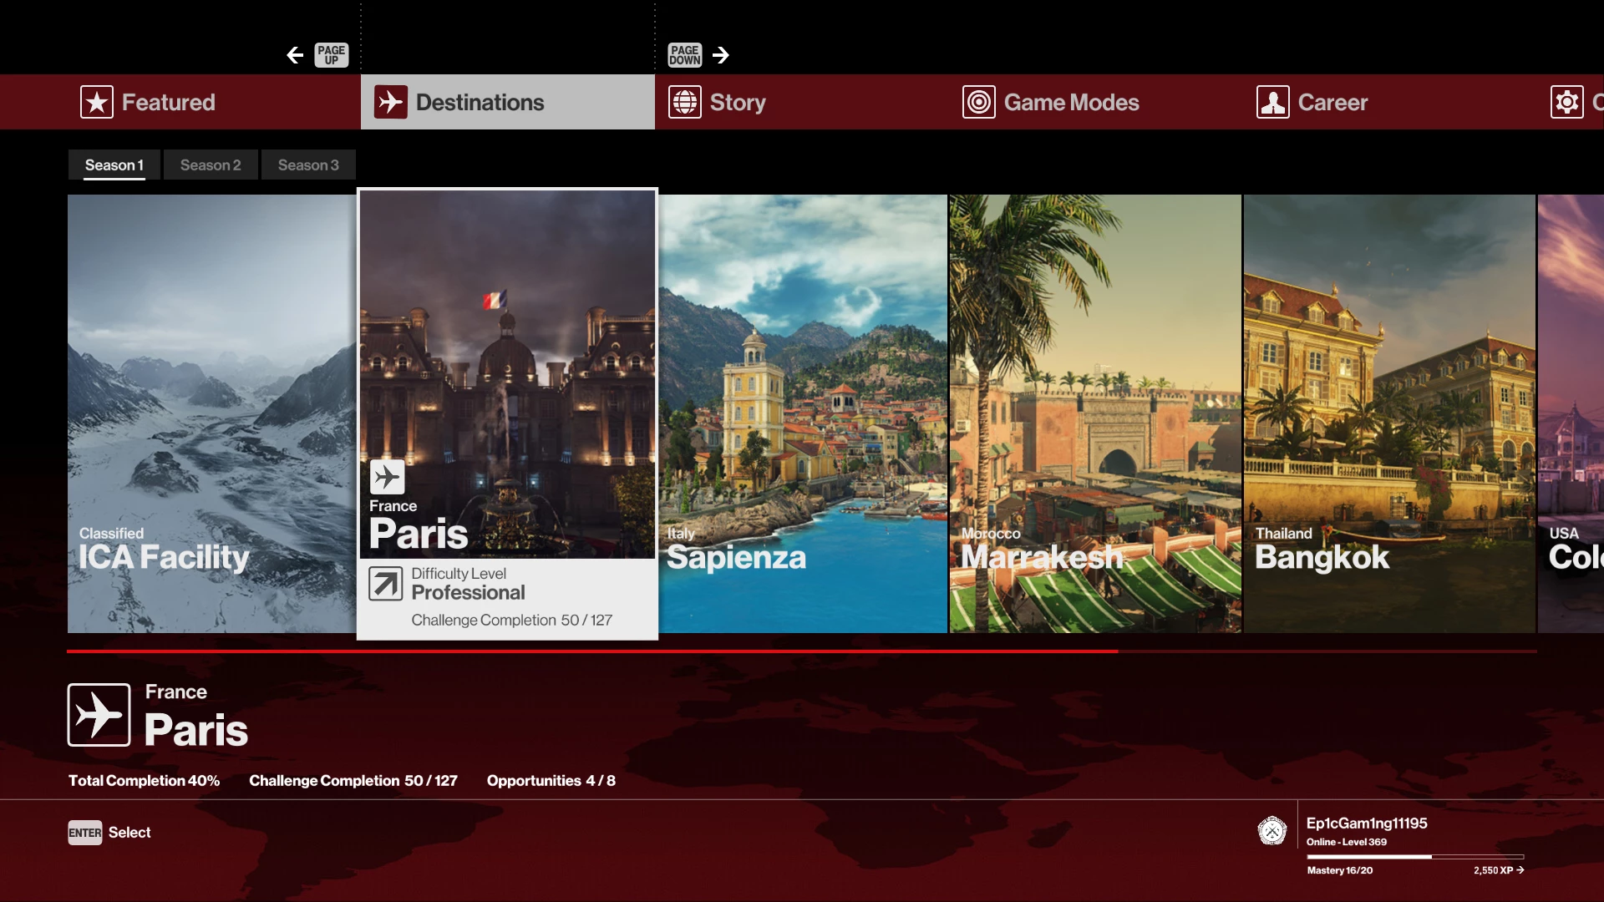
Task: Click the Featured star icon
Action: point(97,102)
